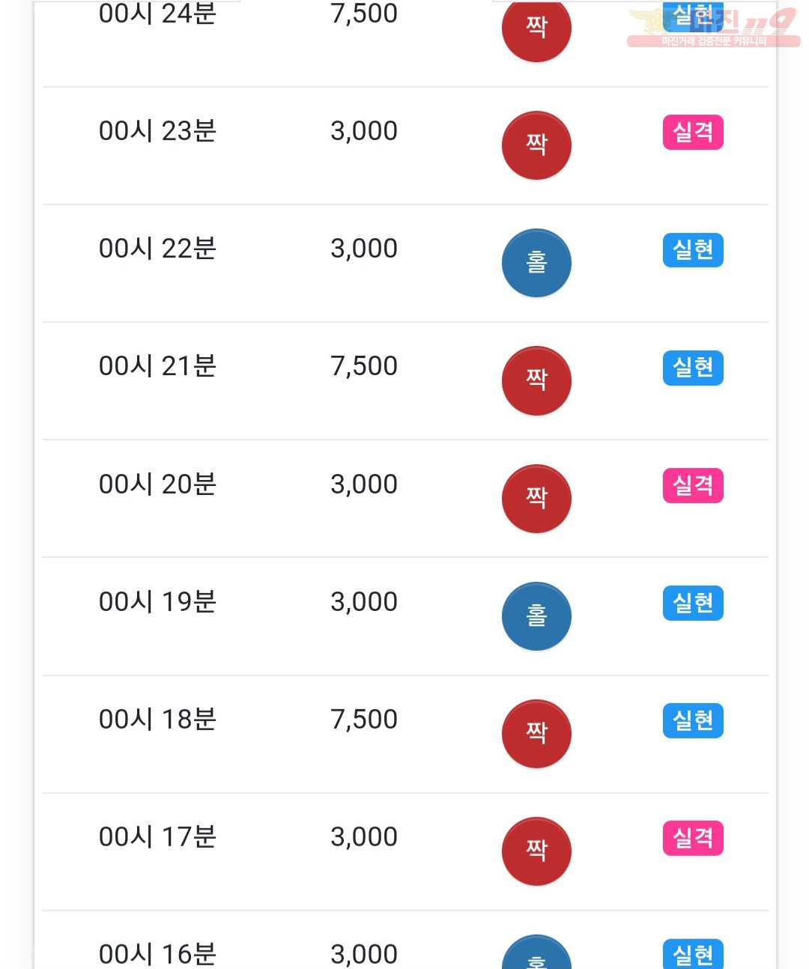Click the red 짝 circle for 00시 21분
Screen dimensions: 809x969
click(x=536, y=380)
